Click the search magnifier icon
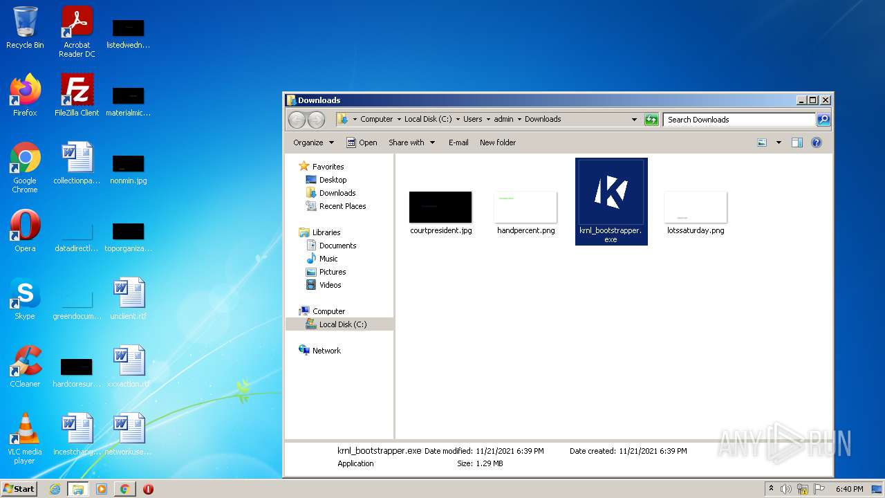 coord(823,120)
